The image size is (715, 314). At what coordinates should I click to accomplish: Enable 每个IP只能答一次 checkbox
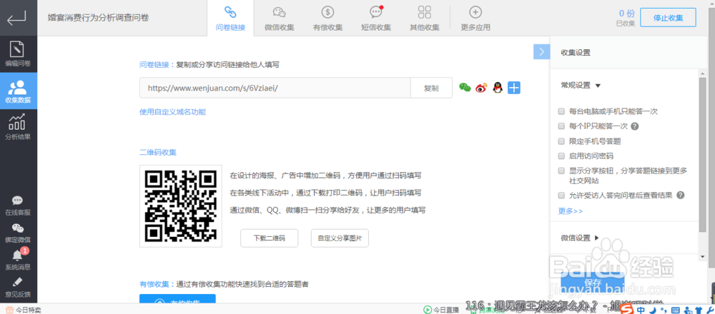point(561,126)
